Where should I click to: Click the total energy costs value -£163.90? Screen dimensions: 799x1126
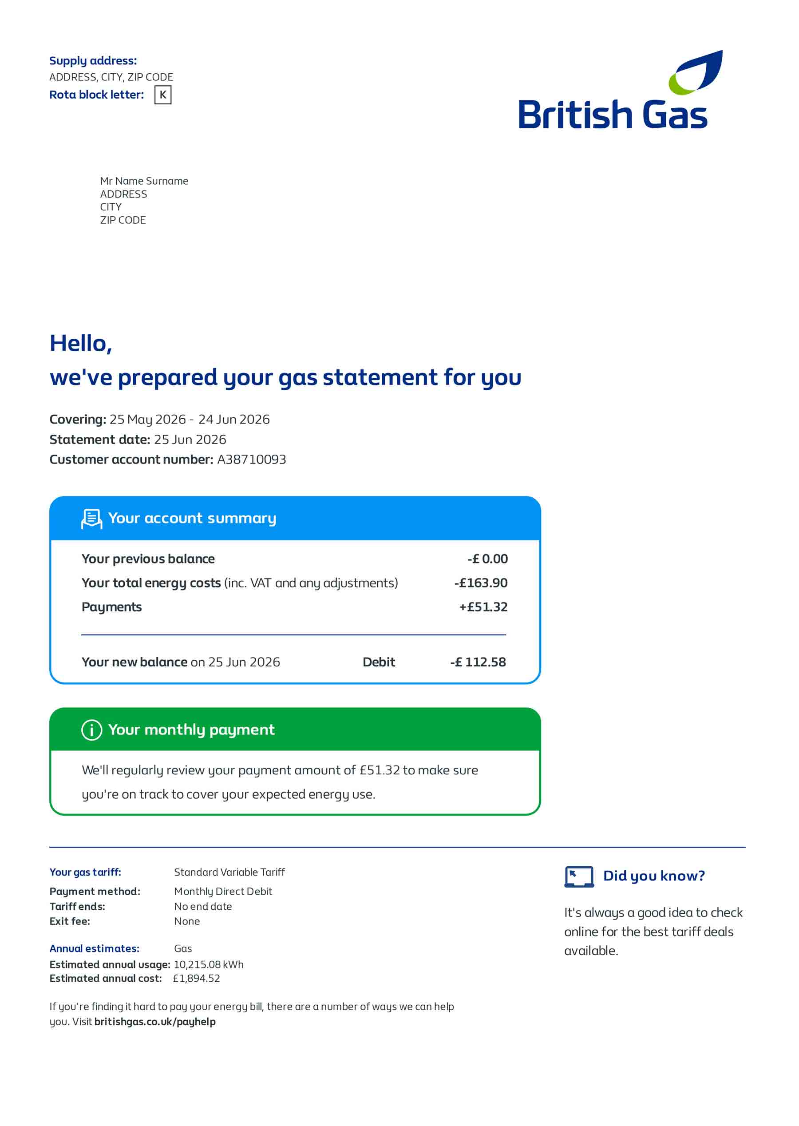tap(481, 583)
